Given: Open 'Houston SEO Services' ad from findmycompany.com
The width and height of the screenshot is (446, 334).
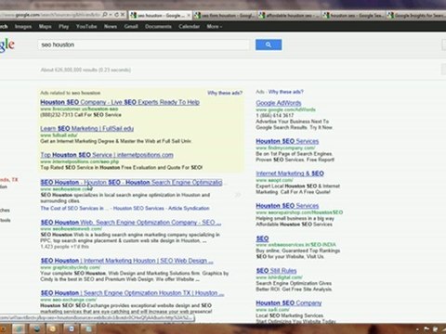Looking at the screenshot, I should click(287, 141).
